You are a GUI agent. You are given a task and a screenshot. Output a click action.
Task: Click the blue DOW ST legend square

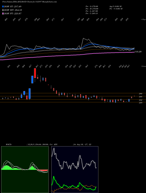tap(3, 6)
